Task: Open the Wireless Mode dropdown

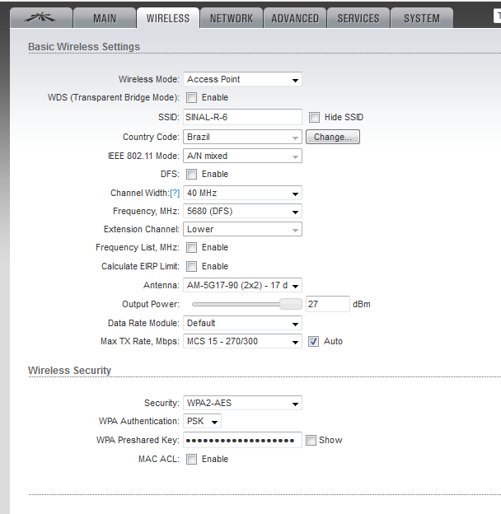Action: point(242,79)
